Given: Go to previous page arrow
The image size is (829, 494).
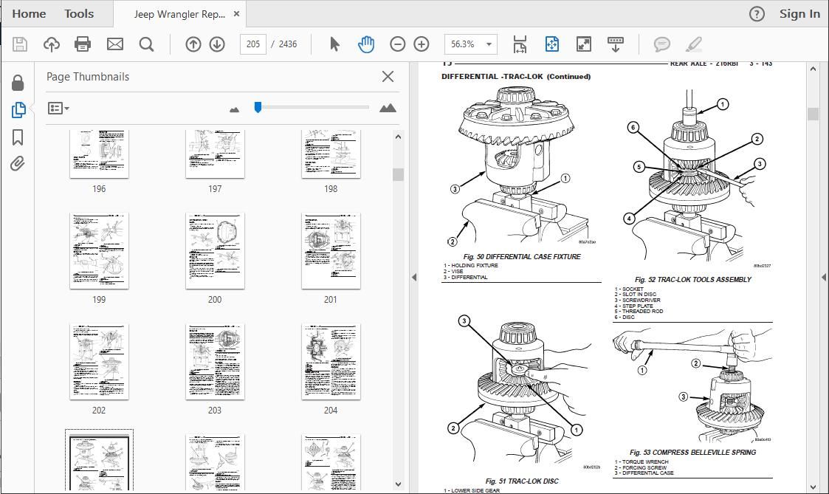Looking at the screenshot, I should [x=193, y=44].
